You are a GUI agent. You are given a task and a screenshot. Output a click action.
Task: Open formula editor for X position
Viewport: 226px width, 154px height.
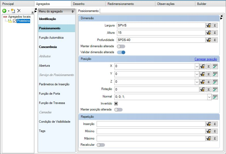point(202,66)
